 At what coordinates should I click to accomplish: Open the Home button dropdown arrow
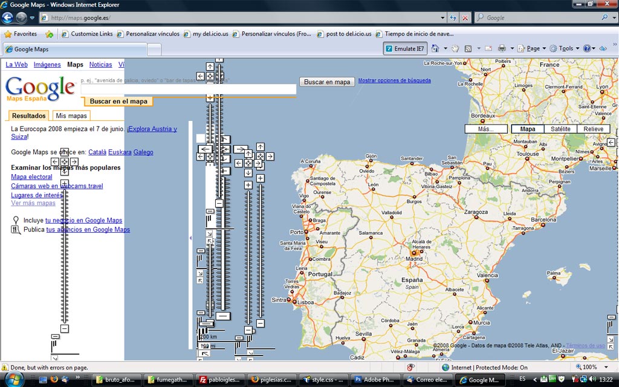[446, 48]
